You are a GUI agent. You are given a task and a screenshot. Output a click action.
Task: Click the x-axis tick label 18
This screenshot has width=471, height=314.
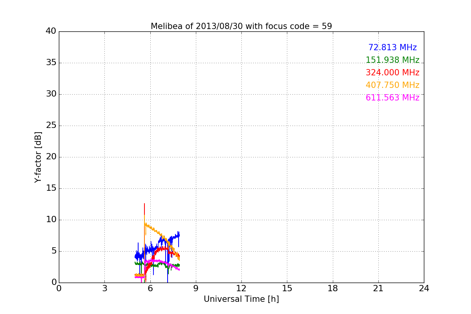pos(333,288)
